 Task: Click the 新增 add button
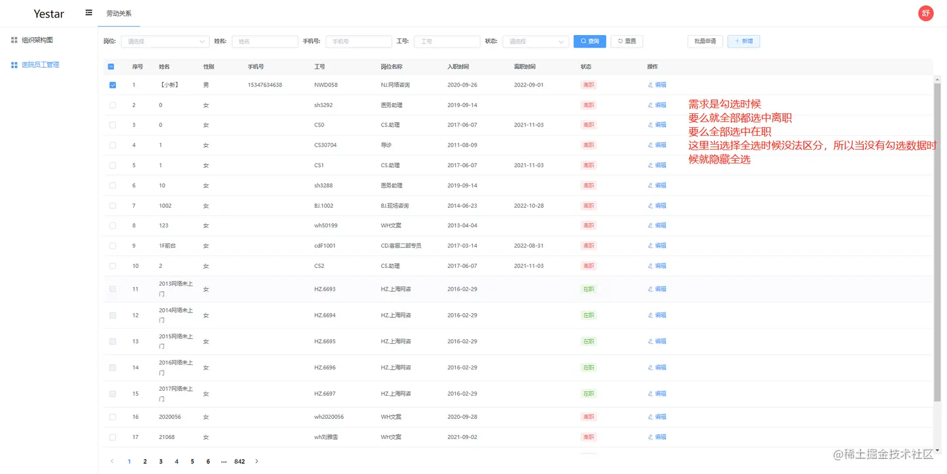point(743,41)
